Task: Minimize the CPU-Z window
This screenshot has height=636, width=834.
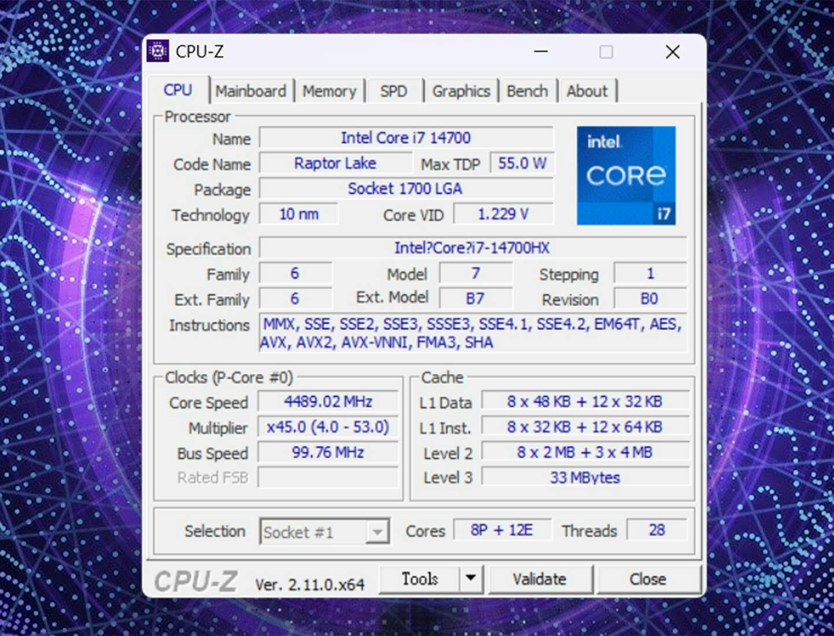Action: 541,52
